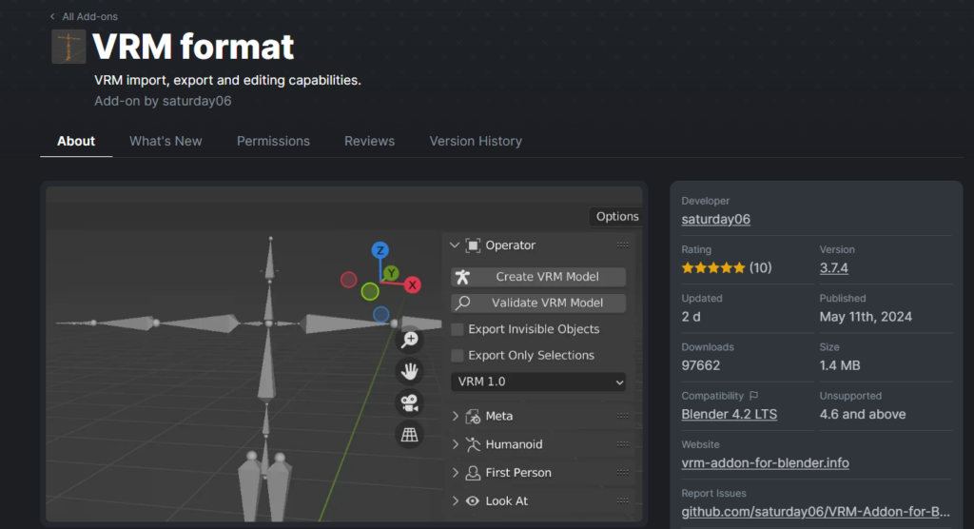The height and width of the screenshot is (529, 974).
Task: Click the pan hand viewport icon
Action: (409, 371)
